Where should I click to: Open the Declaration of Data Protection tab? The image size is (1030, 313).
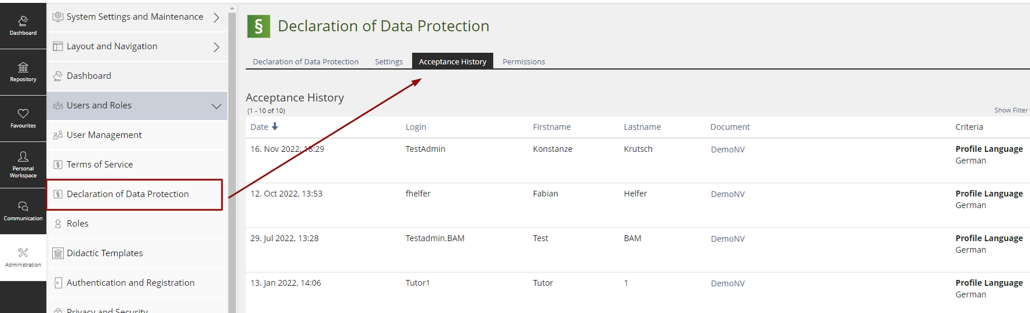[x=305, y=61]
